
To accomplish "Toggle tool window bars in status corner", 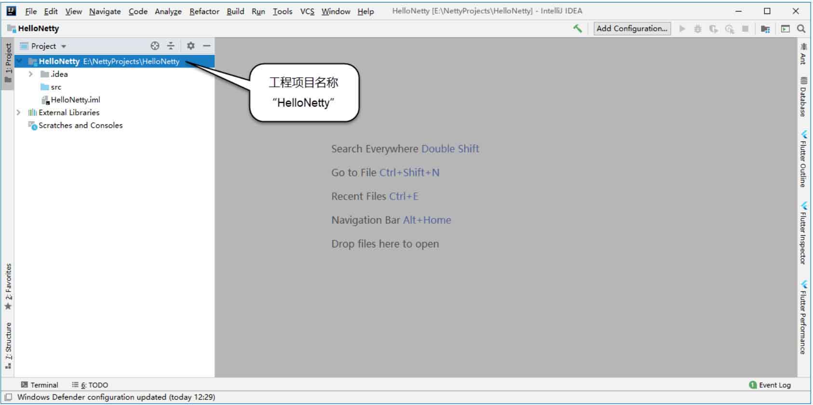I will pos(8,397).
